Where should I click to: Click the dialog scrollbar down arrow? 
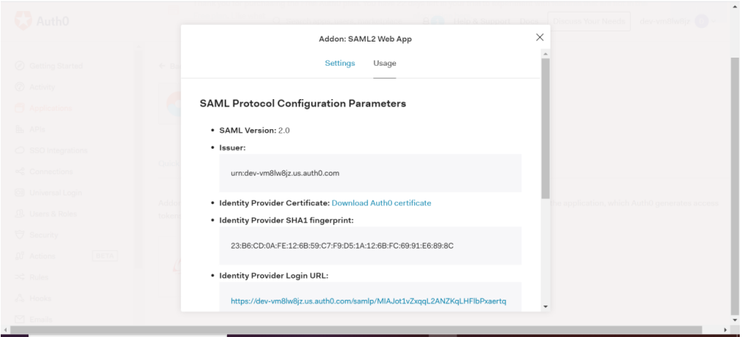click(x=545, y=306)
